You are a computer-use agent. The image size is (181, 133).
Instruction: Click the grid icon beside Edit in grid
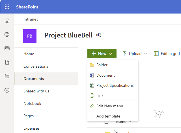[156, 54]
